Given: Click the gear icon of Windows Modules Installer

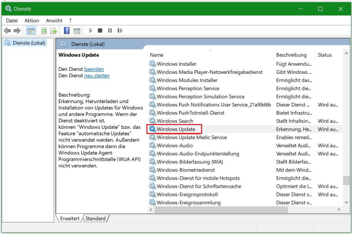Looking at the screenshot, I should (x=152, y=80).
